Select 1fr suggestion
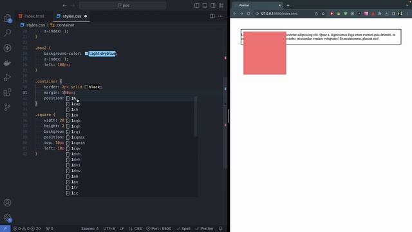412x232 pixels. (x=131, y=188)
